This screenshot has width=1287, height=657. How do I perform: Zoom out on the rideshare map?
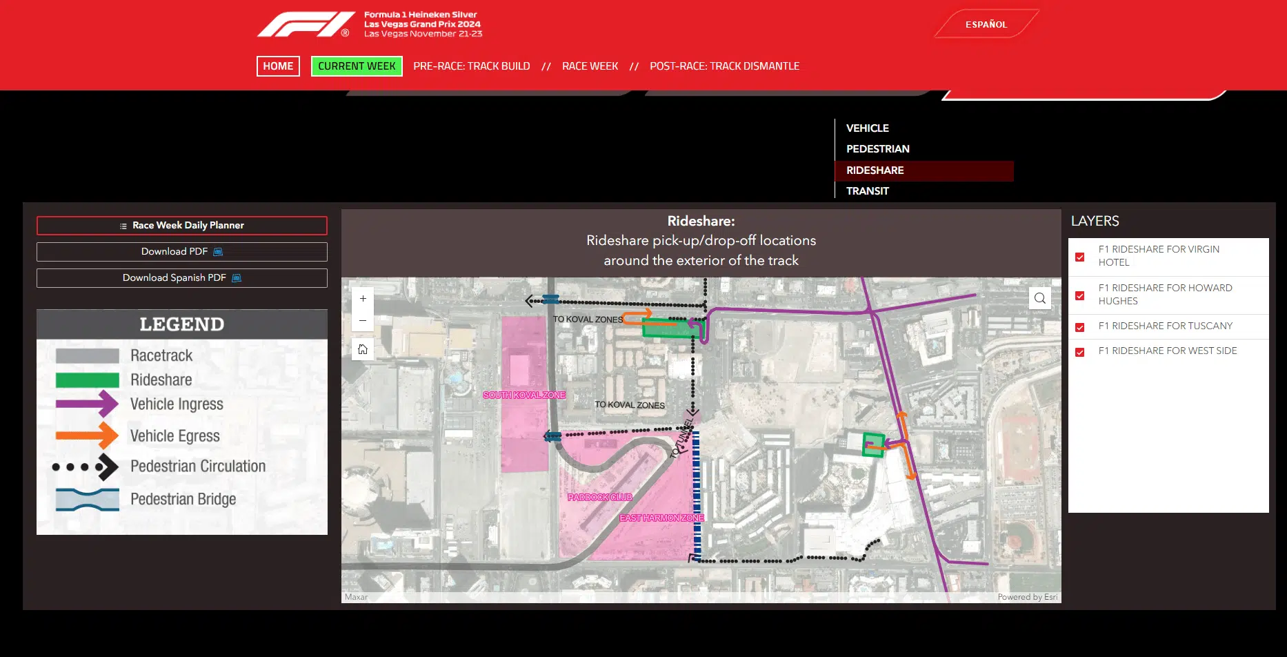tap(363, 321)
